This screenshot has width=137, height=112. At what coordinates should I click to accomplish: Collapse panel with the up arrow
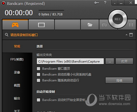click(126, 35)
